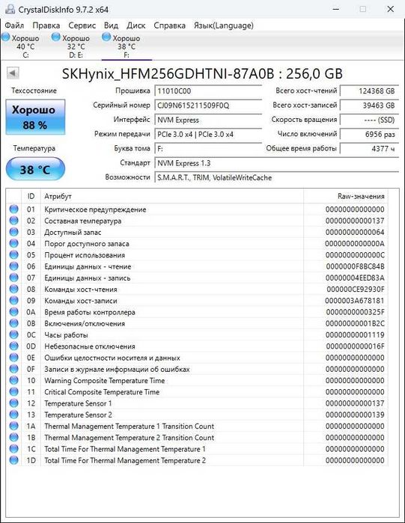405x523 pixels.
Task: Click status icon for Thermal Management Temperature 1 Transition
Action: 13,426
